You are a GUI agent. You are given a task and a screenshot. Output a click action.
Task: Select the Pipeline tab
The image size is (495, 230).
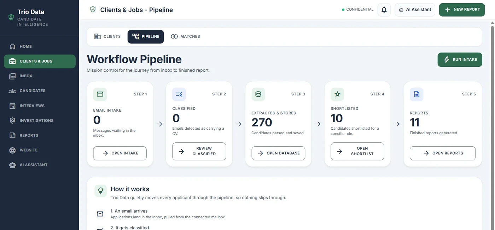point(146,36)
